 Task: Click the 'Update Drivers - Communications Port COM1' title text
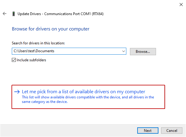[x=61, y=14]
